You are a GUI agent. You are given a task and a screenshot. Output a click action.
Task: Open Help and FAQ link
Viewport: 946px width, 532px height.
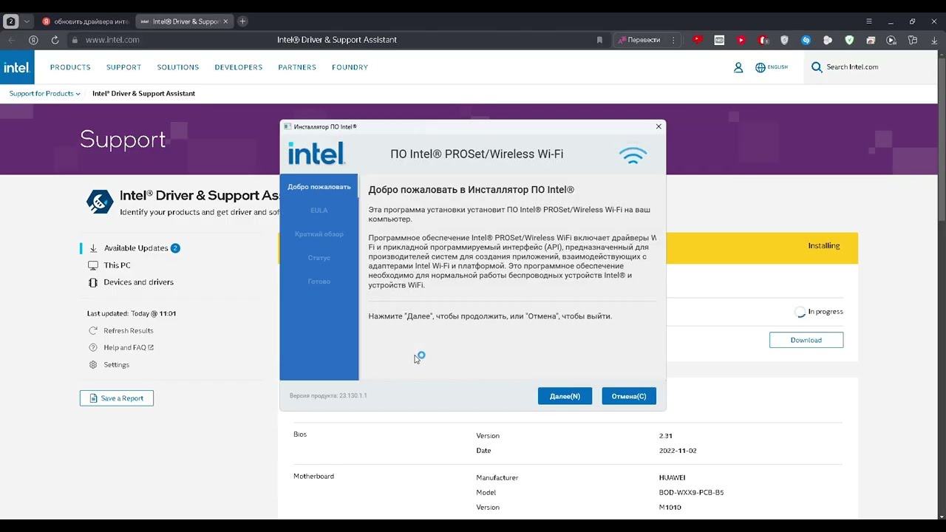tap(129, 348)
